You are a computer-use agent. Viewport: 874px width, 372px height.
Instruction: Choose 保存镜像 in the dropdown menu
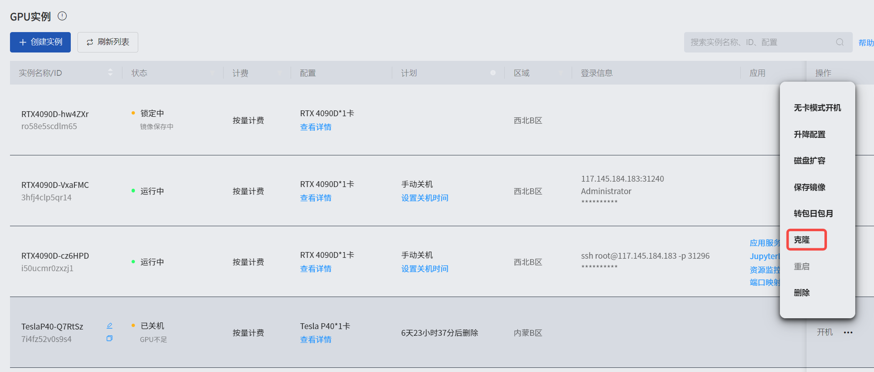coord(809,187)
